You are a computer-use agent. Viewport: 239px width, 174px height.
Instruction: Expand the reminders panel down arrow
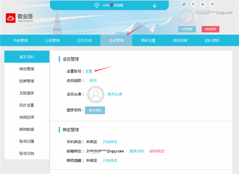pos(154,5)
